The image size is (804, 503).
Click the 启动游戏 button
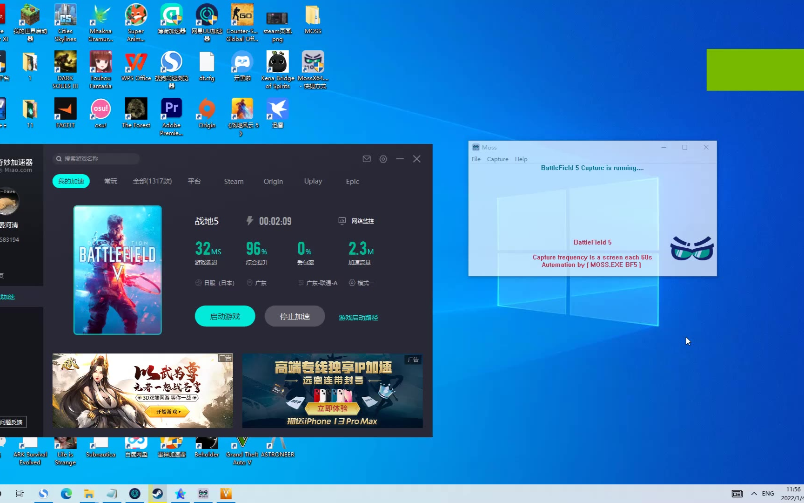[225, 316]
